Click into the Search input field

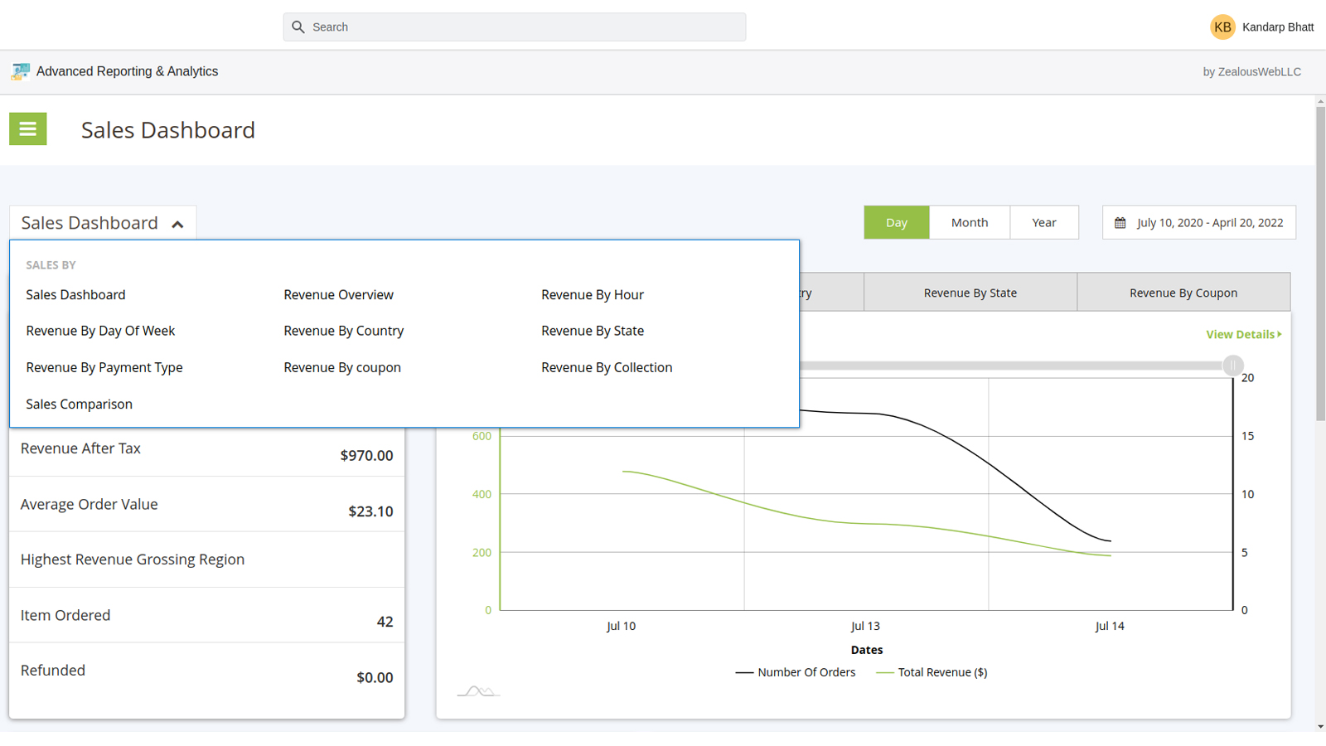coord(522,27)
